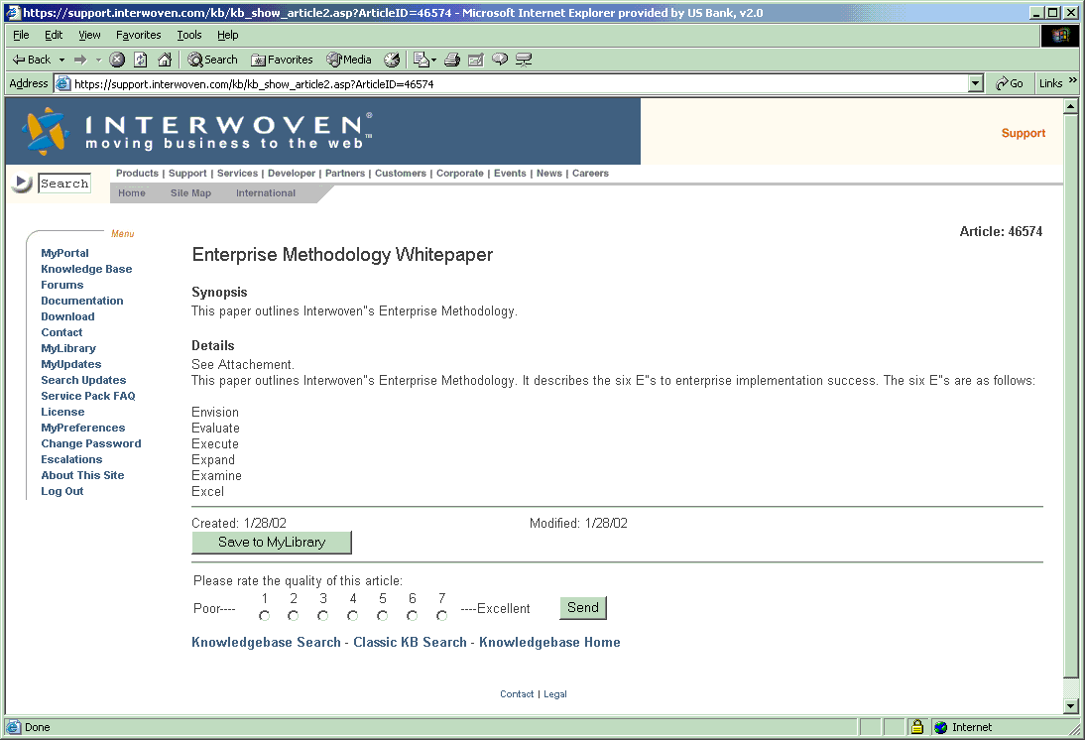Click the vertical scrollbar down arrow
Image resolution: width=1085 pixels, height=740 pixels.
coord(1070,706)
